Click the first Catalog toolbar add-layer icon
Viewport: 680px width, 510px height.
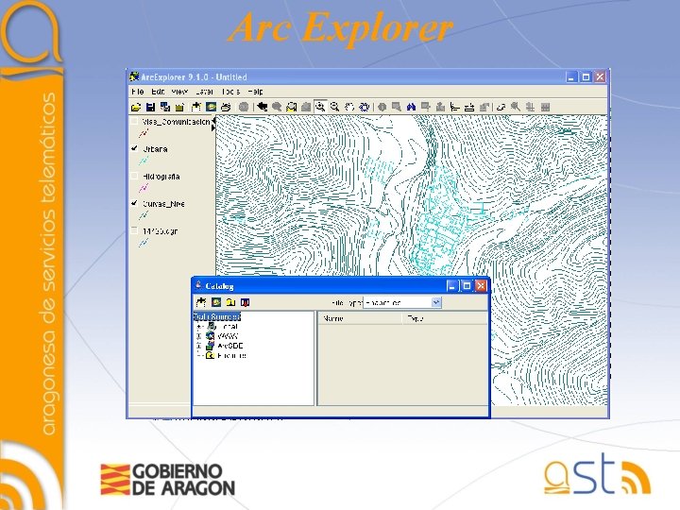point(201,302)
